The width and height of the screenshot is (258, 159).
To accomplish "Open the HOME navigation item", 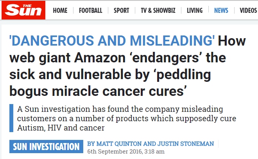I will (x=60, y=11).
